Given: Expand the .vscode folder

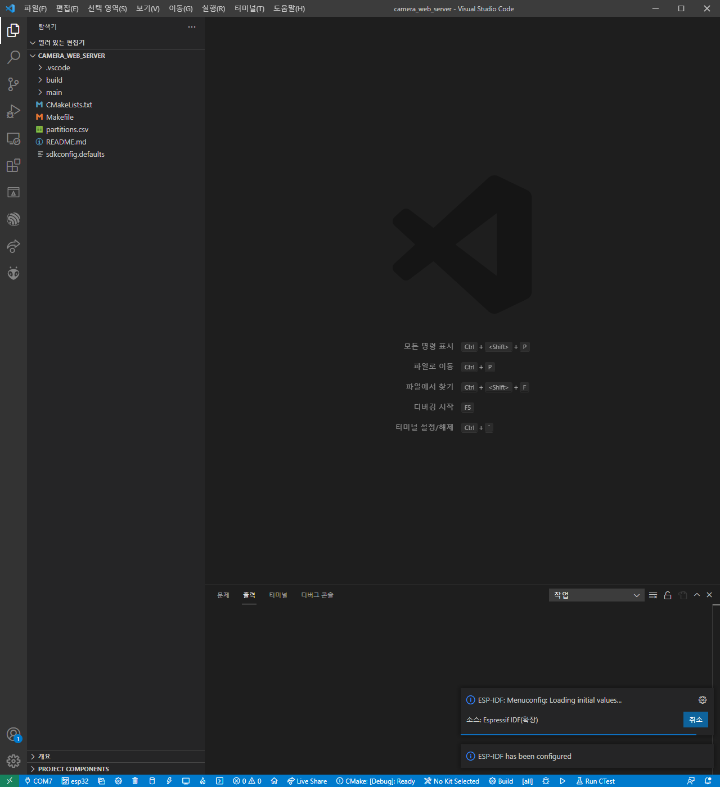Looking at the screenshot, I should click(x=116, y=68).
